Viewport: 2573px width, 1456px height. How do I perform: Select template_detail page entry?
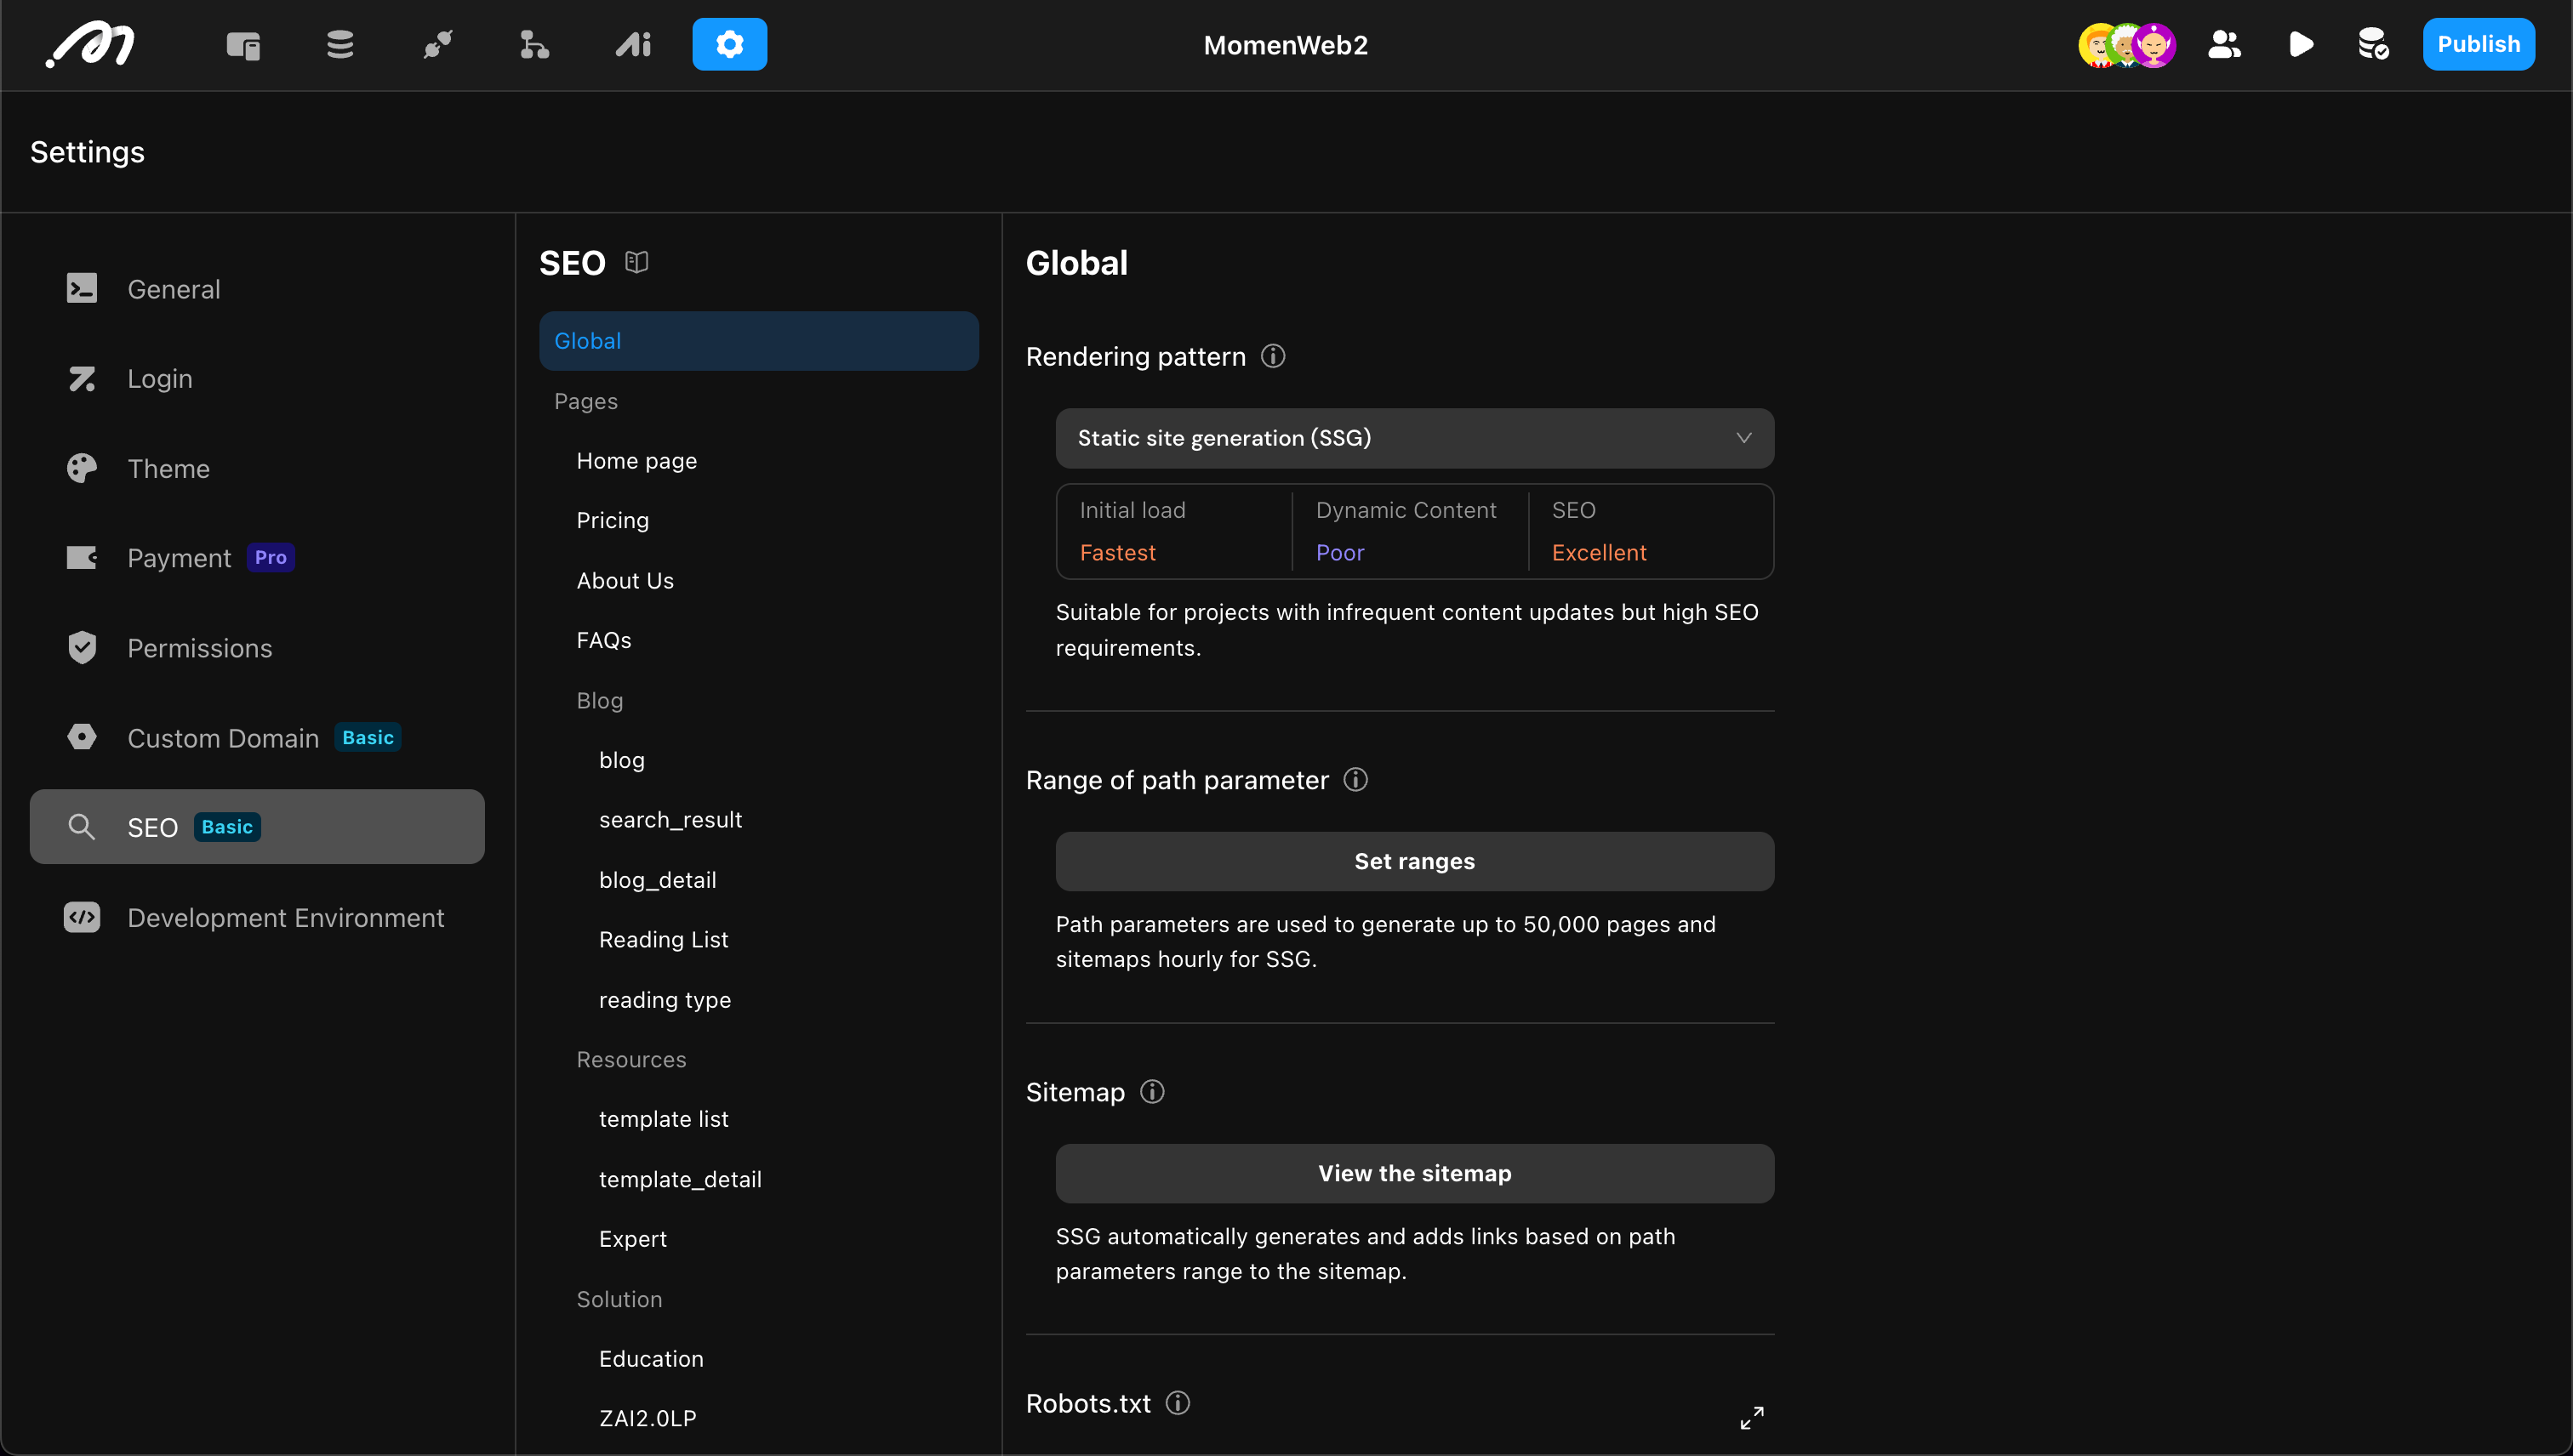pos(681,1180)
